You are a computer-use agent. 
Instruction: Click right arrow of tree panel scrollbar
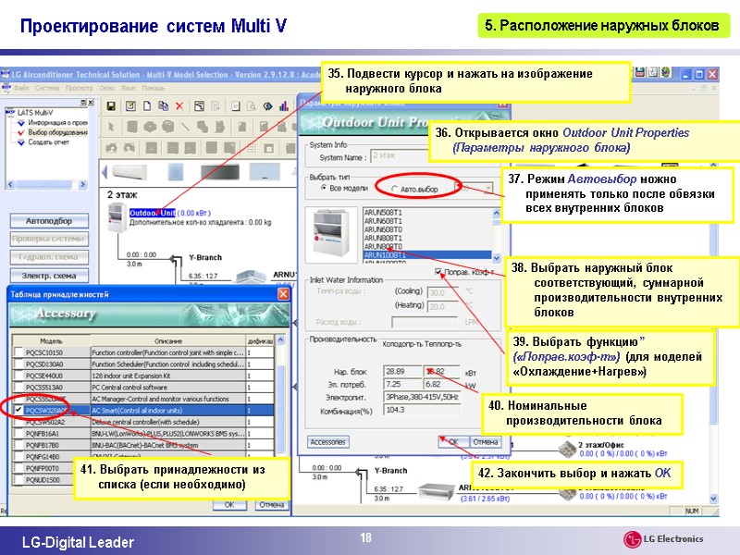(83, 184)
